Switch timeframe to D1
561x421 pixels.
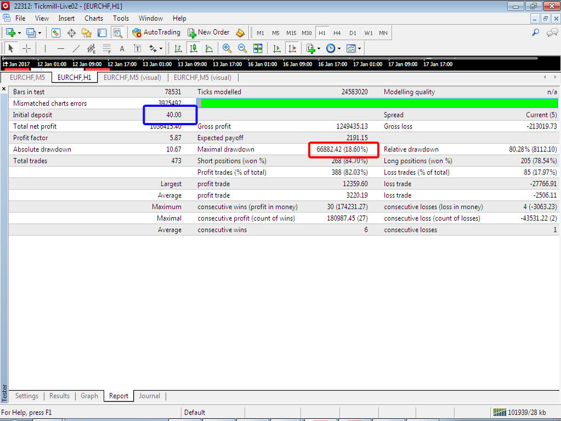353,33
